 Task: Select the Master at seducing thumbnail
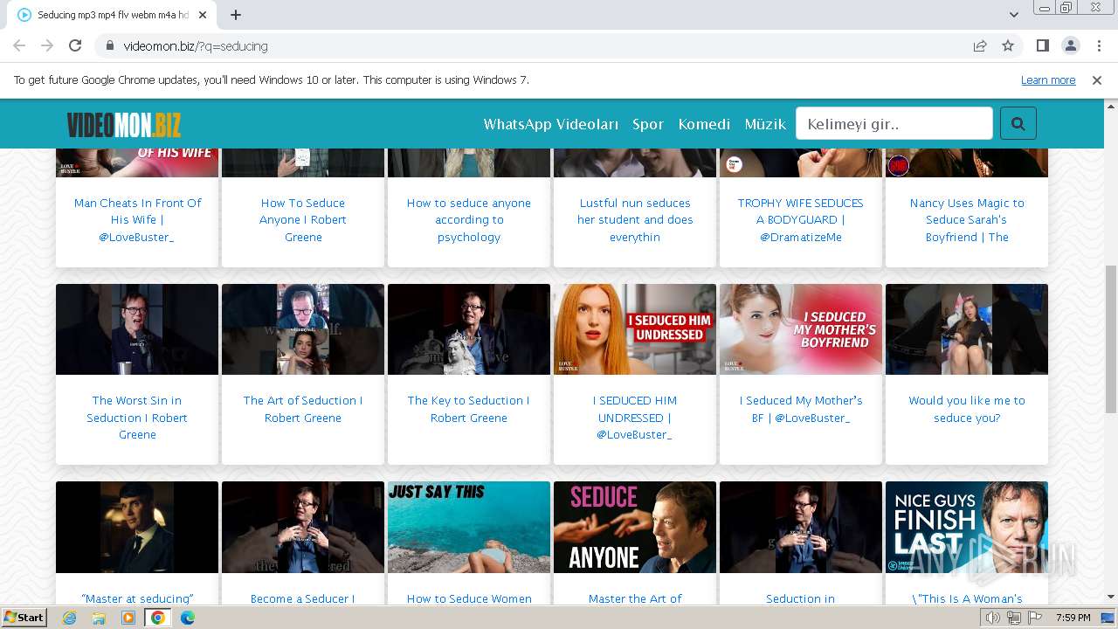pyautogui.click(x=137, y=528)
